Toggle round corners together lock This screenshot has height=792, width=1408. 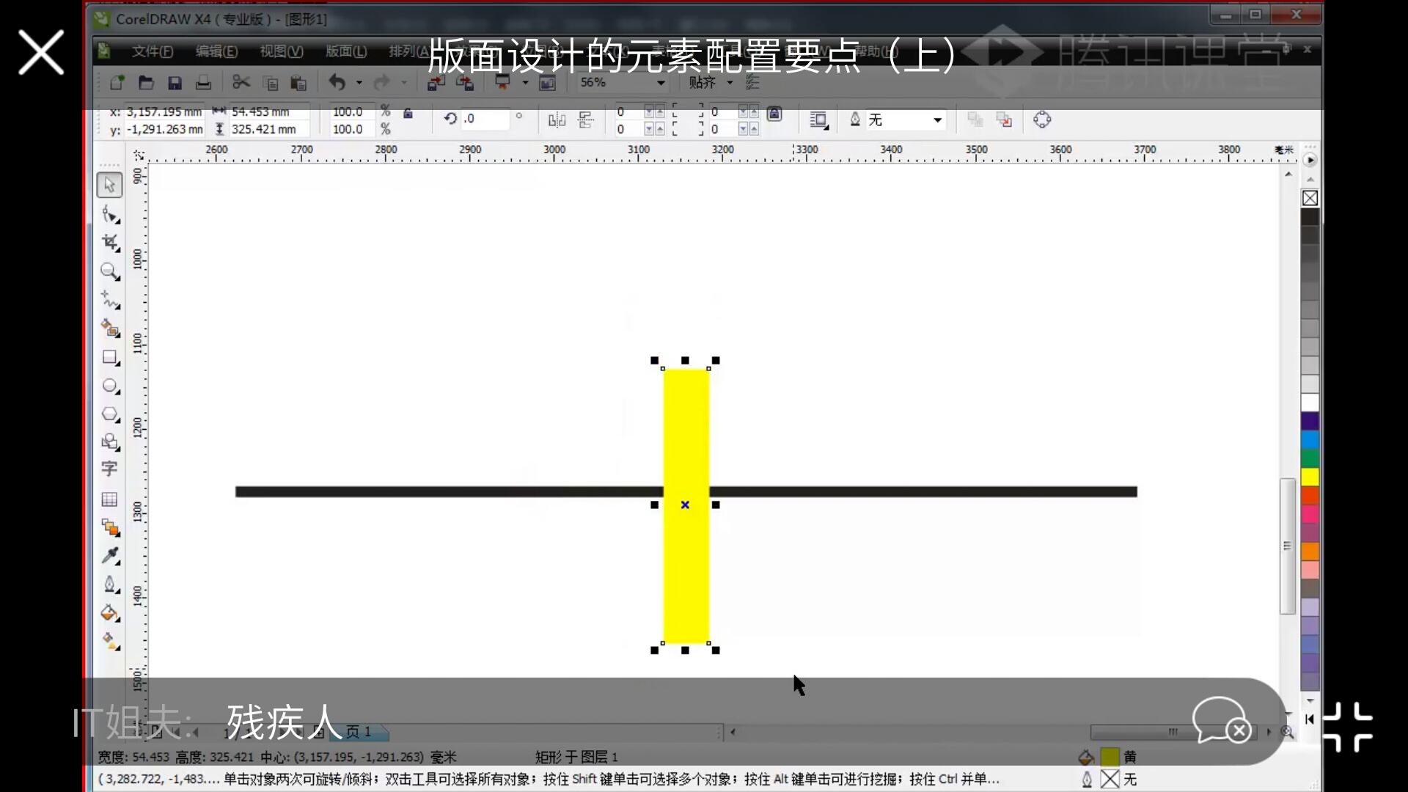[x=774, y=114]
